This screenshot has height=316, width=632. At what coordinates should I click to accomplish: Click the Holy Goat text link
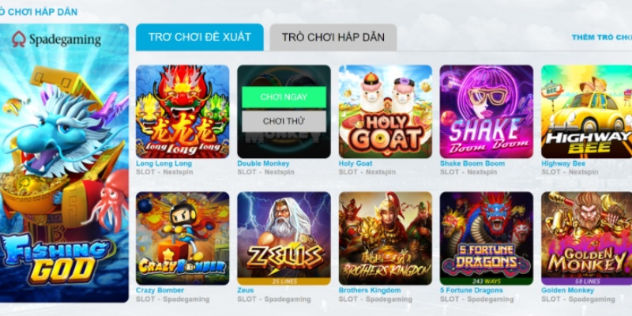tap(355, 164)
